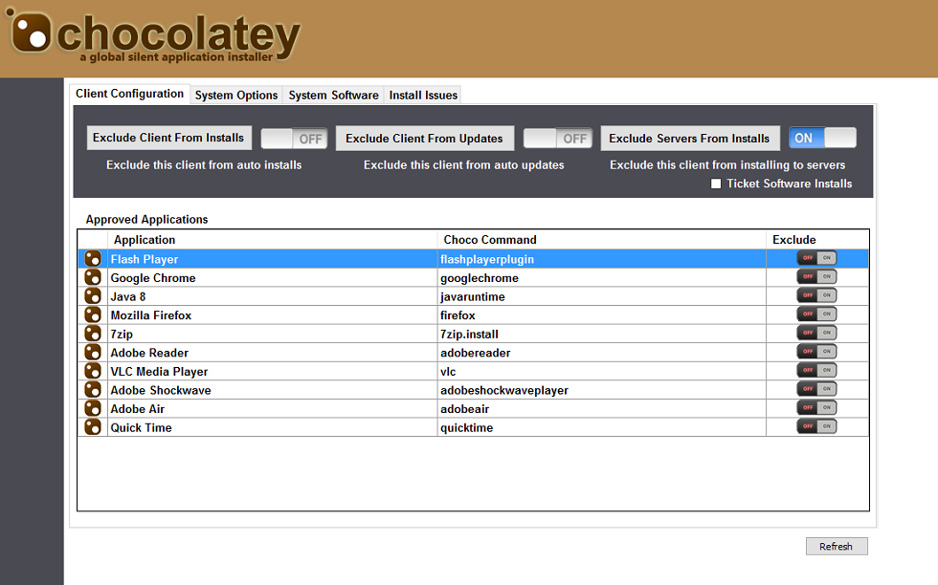938x585 pixels.
Task: Click the Chocolatey icon beside Java 8
Action: click(x=93, y=296)
